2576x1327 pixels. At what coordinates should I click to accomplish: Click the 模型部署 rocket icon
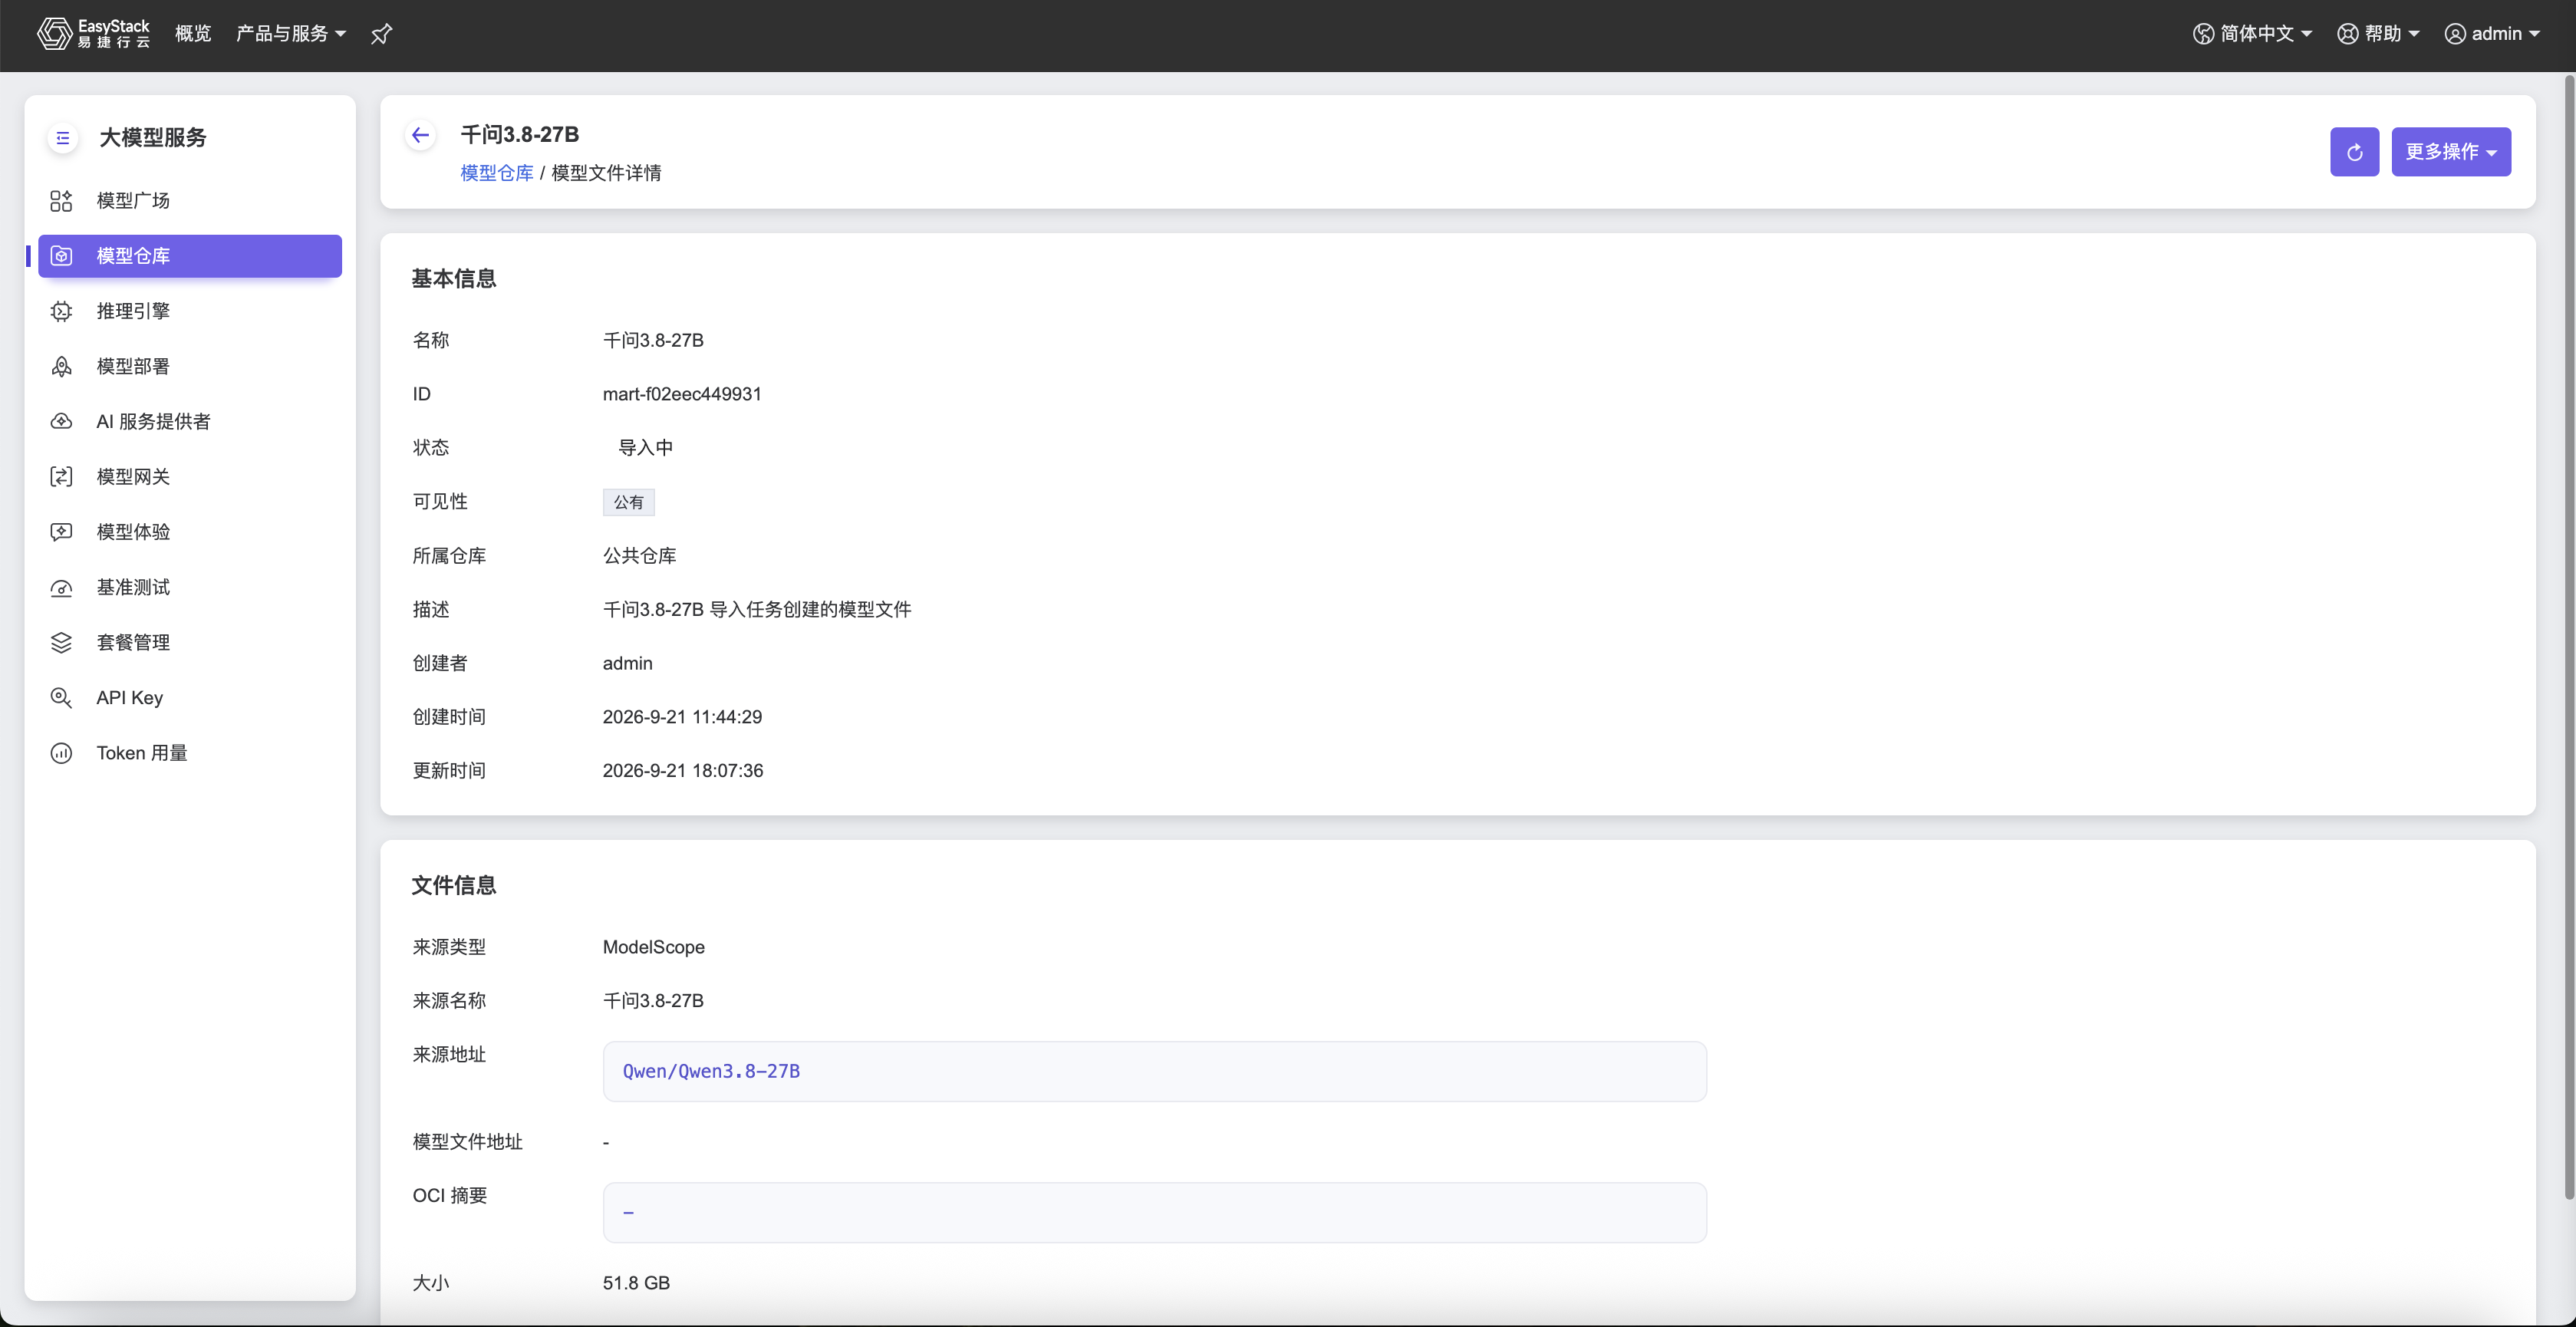pyautogui.click(x=61, y=366)
